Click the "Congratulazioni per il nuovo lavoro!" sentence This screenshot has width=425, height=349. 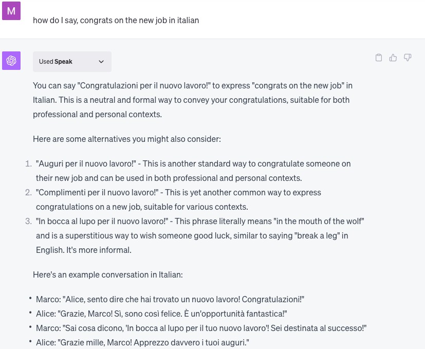point(144,85)
